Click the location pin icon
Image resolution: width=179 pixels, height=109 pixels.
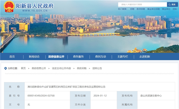(5, 68)
